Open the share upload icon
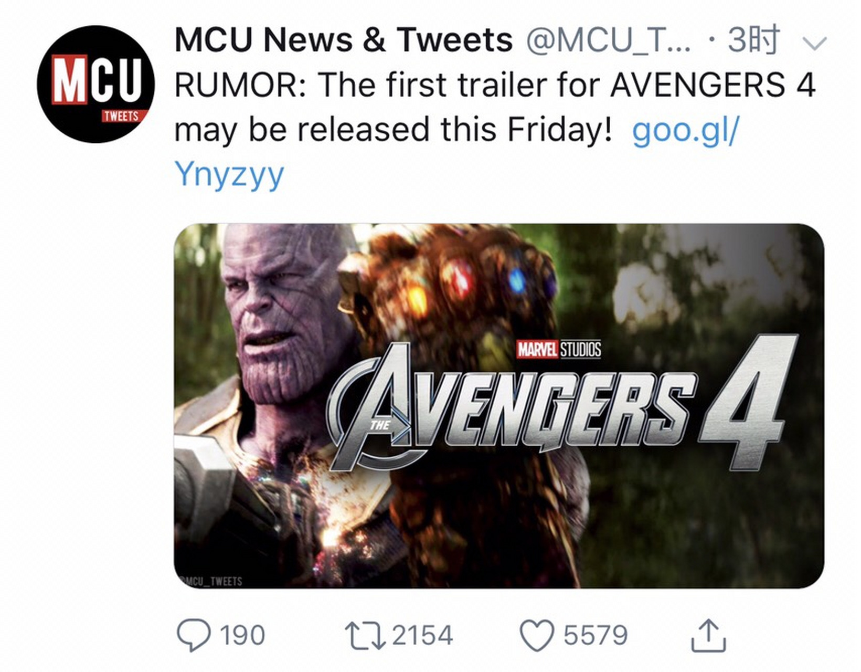861x672 pixels. (x=708, y=635)
